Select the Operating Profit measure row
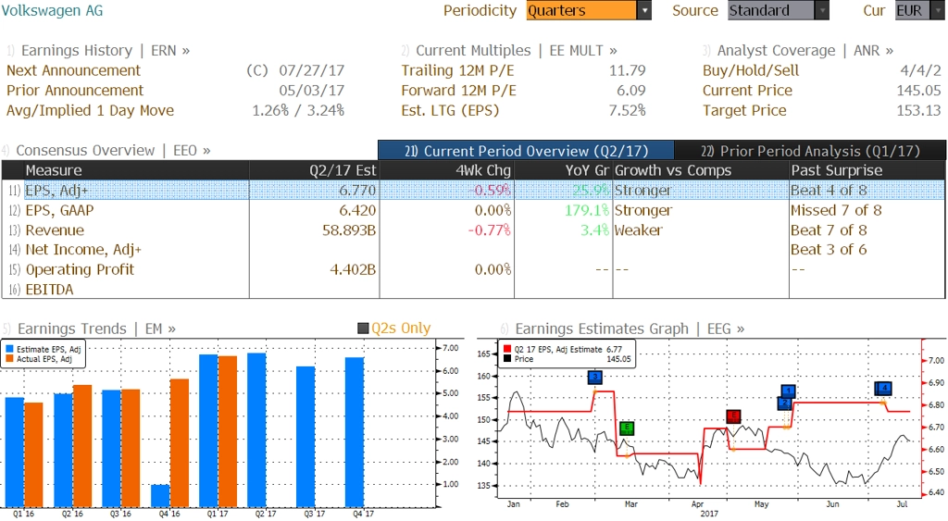 click(x=473, y=269)
